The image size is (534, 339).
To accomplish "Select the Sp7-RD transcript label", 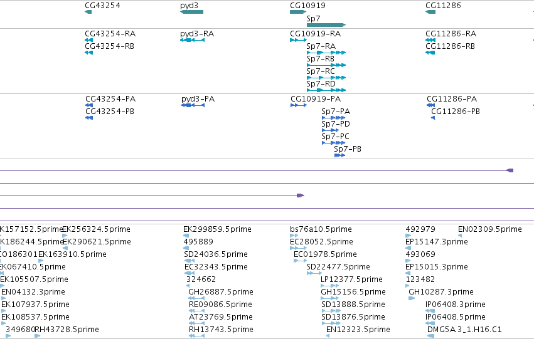I will coord(321,84).
